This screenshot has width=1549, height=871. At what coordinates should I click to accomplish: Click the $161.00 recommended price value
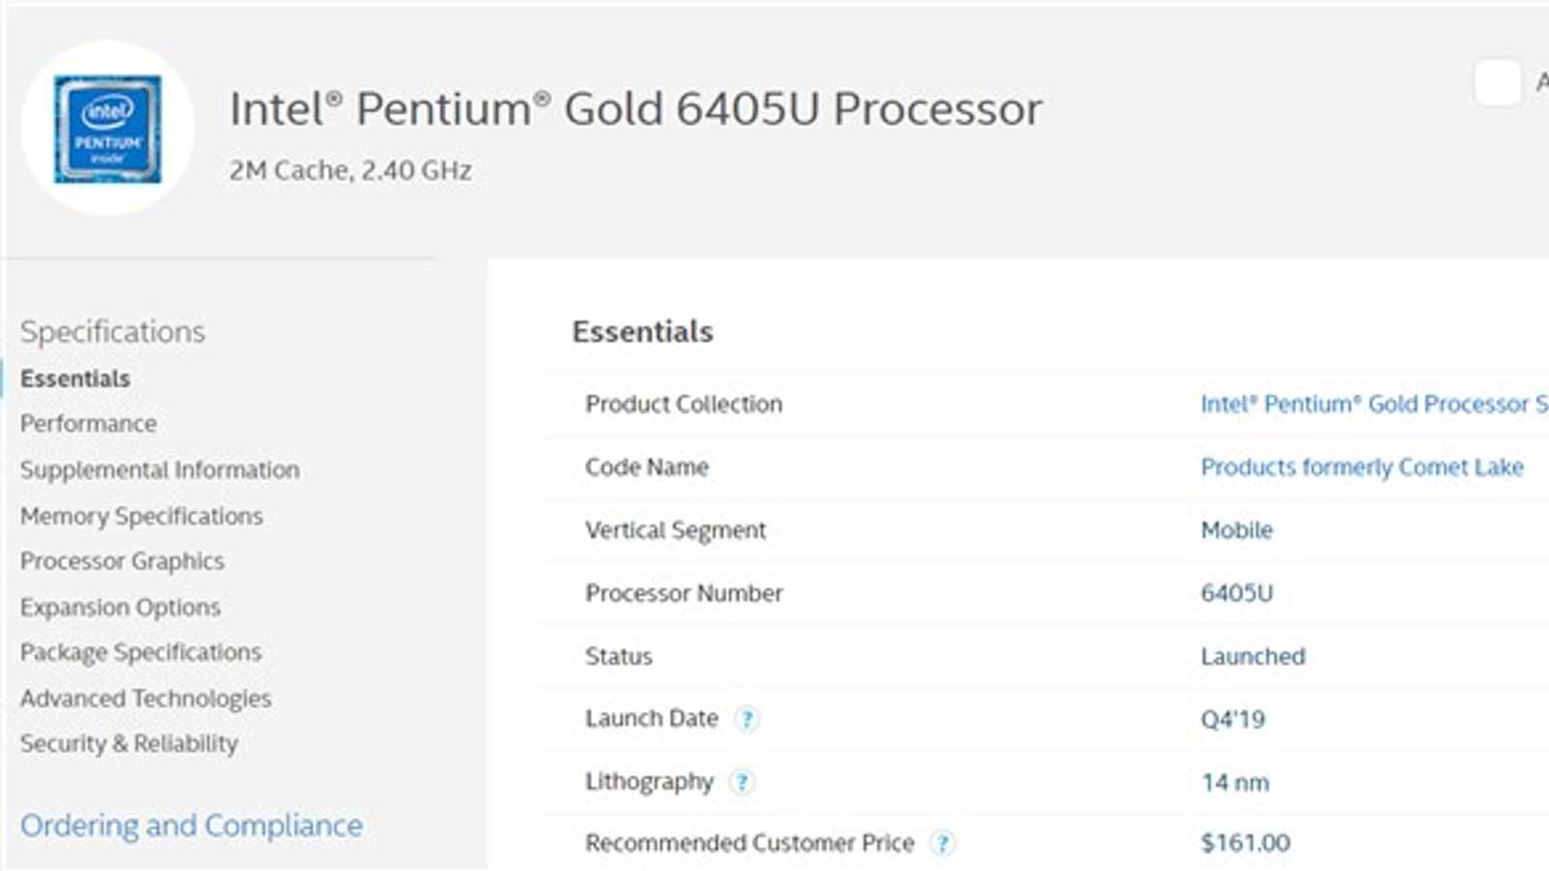pyautogui.click(x=1245, y=843)
